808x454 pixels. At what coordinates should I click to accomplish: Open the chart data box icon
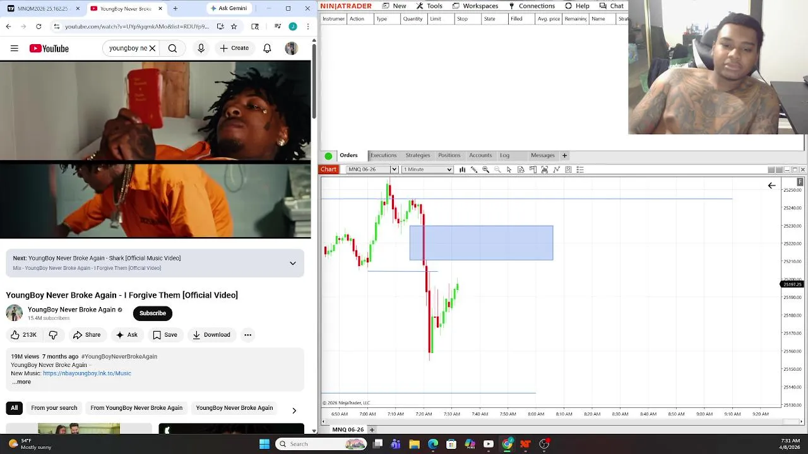point(521,170)
